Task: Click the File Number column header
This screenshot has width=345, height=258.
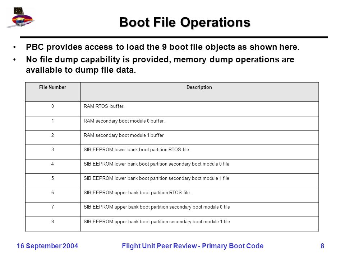Action: click(x=52, y=87)
